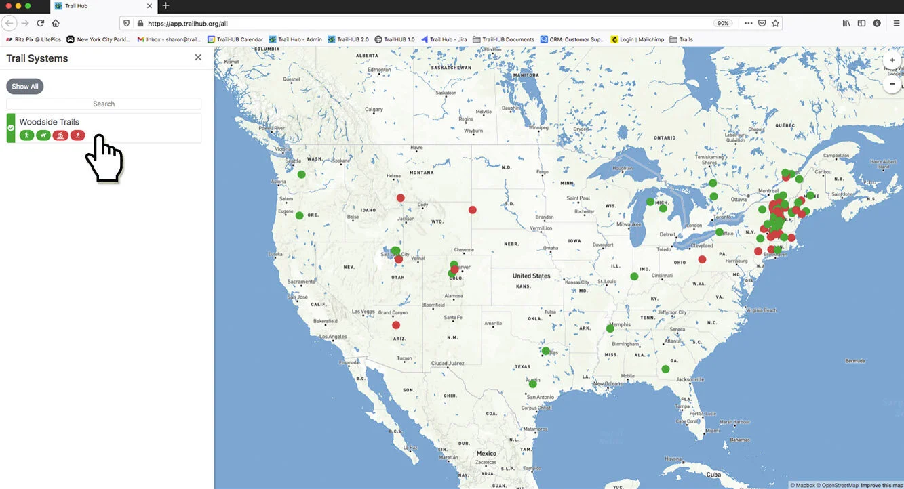This screenshot has height=489, width=904.
Task: Zoom out on the map with minus button
Action: coord(892,85)
